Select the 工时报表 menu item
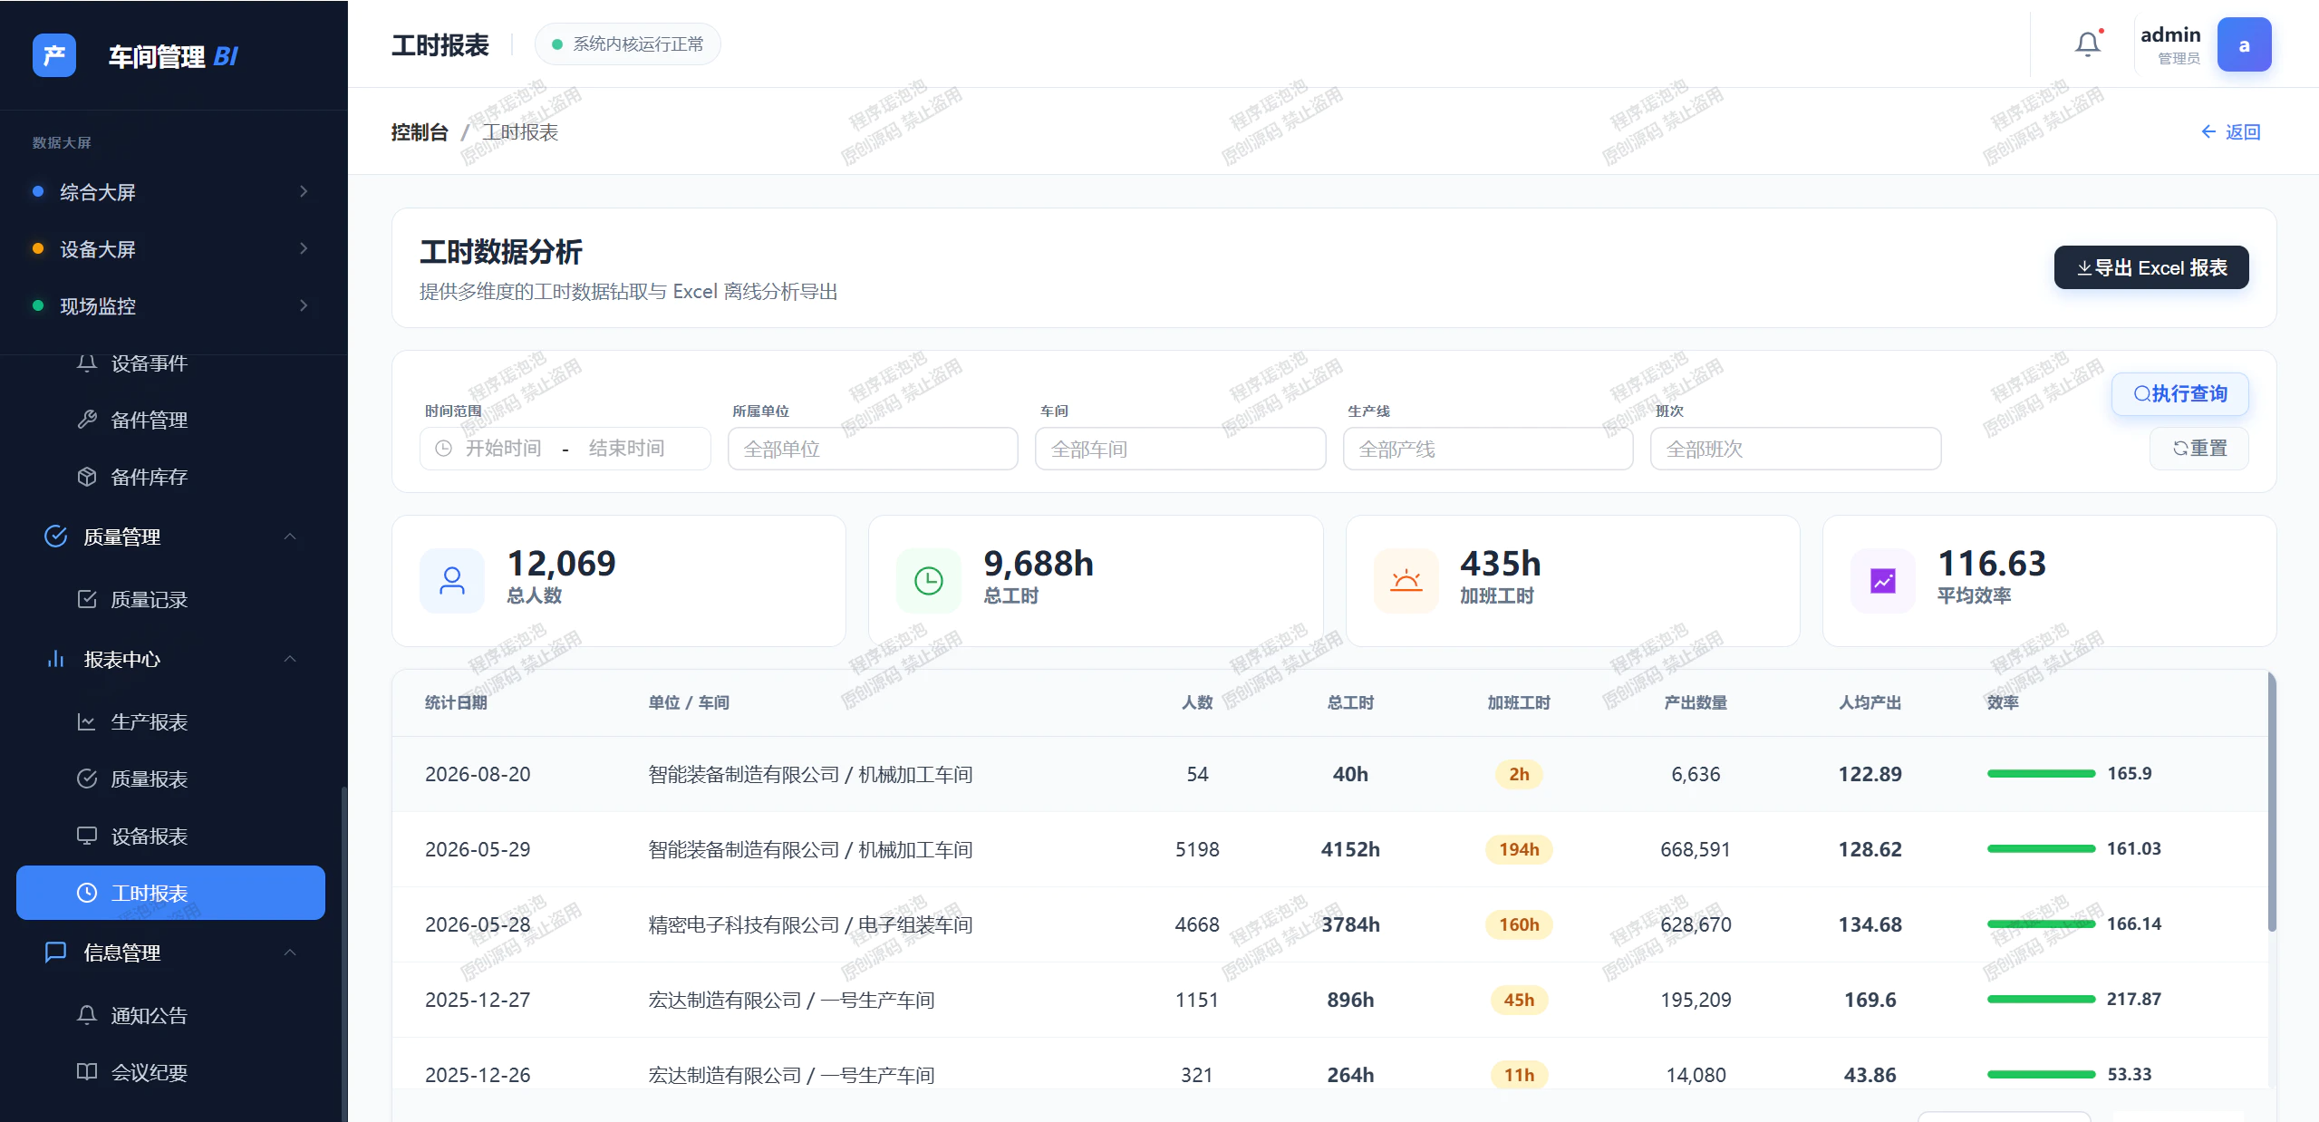The image size is (2319, 1122). [x=170, y=893]
